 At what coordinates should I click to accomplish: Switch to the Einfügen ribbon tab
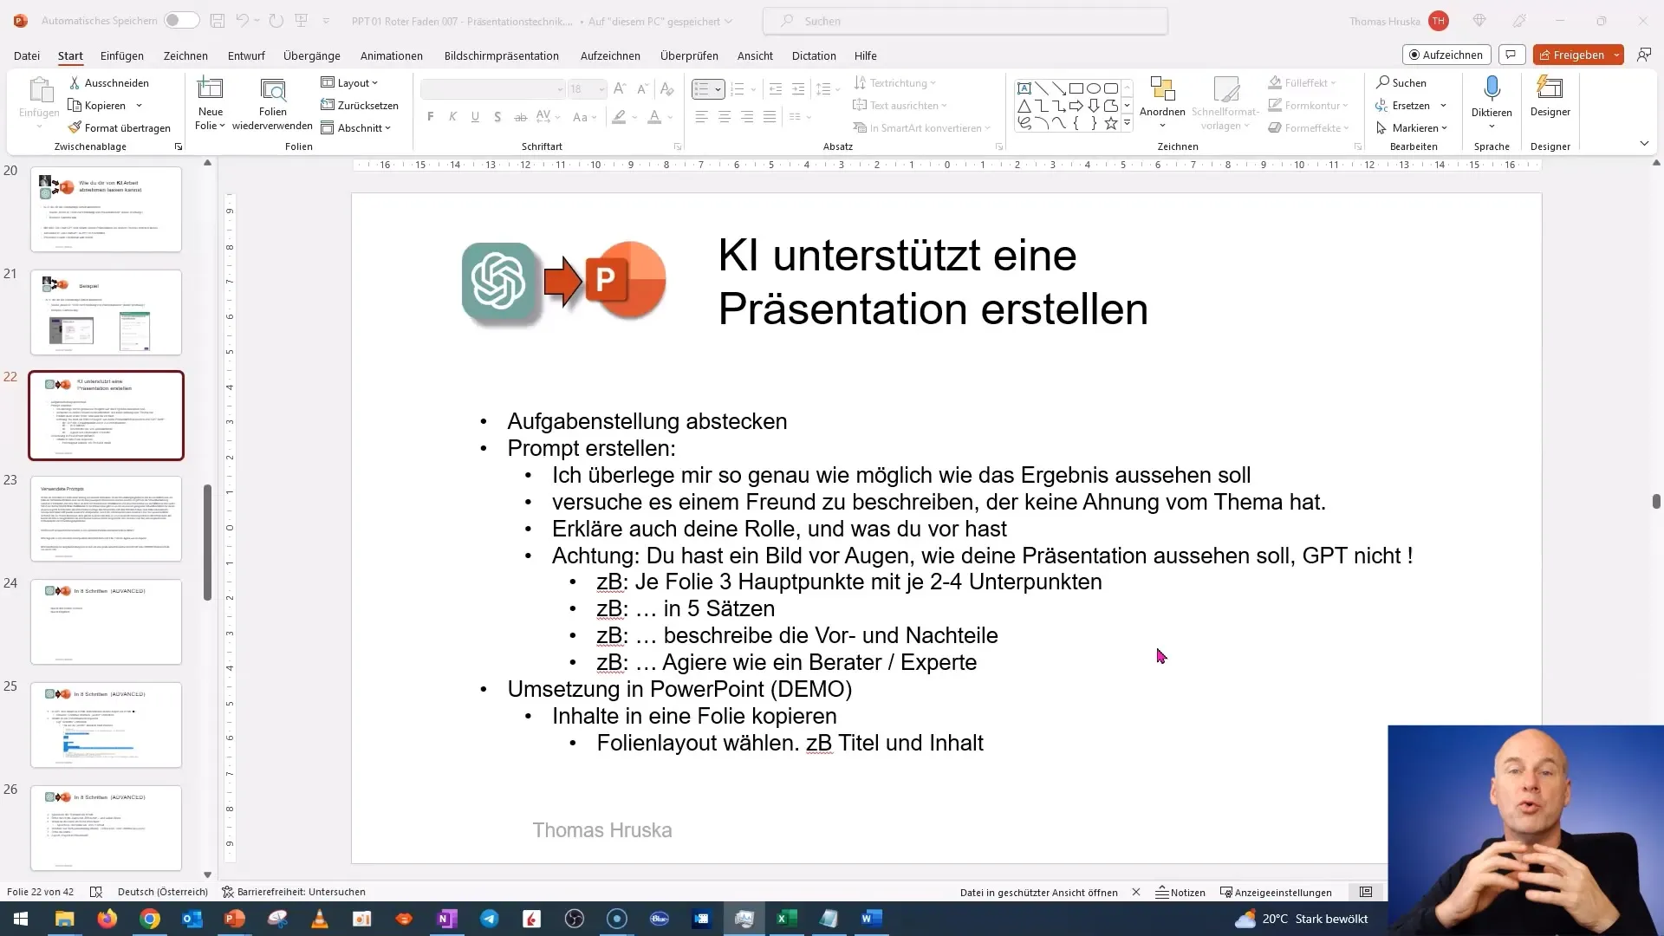coord(122,55)
